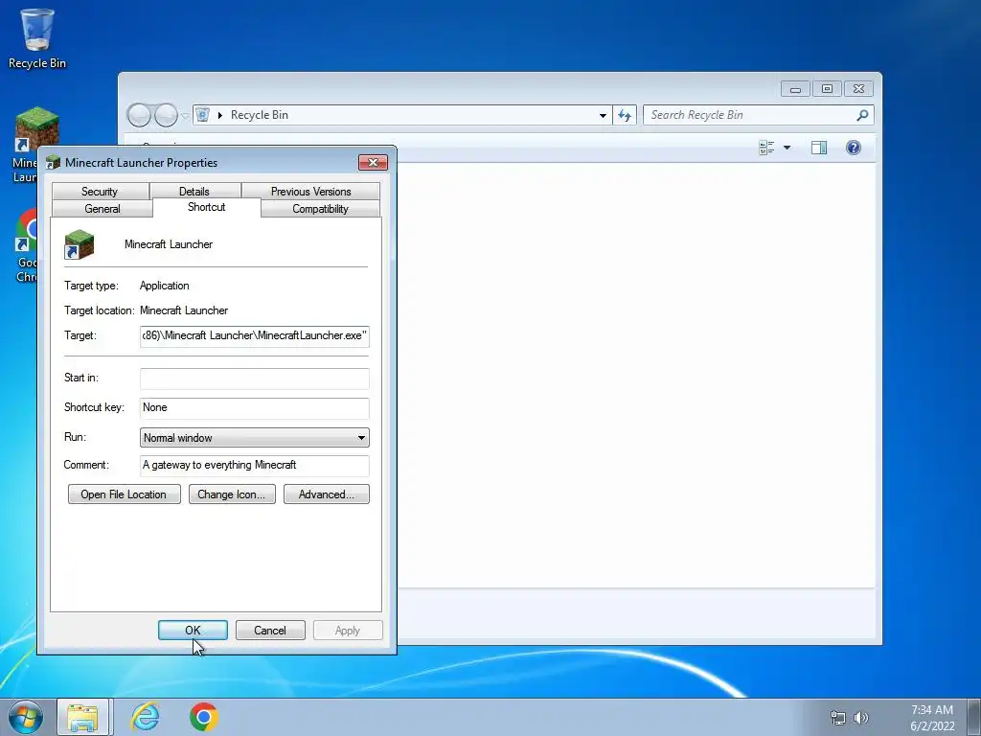Image resolution: width=981 pixels, height=736 pixels.
Task: Maximize the Recycle Bin window
Action: coord(827,89)
